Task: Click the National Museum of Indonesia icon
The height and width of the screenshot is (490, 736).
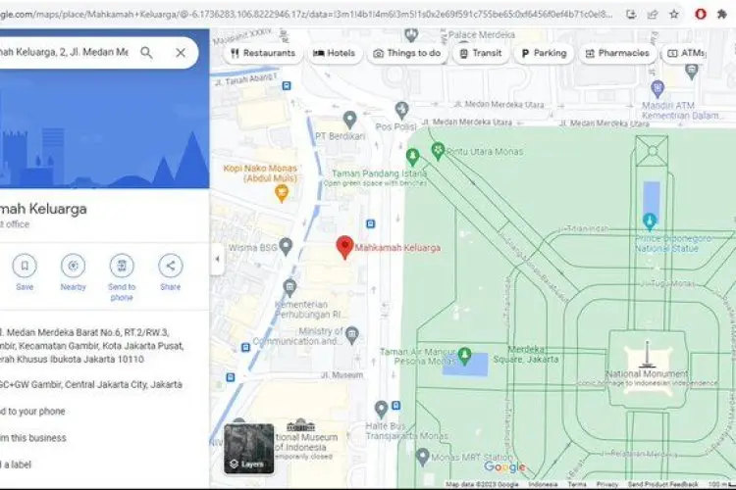Action: (x=301, y=425)
